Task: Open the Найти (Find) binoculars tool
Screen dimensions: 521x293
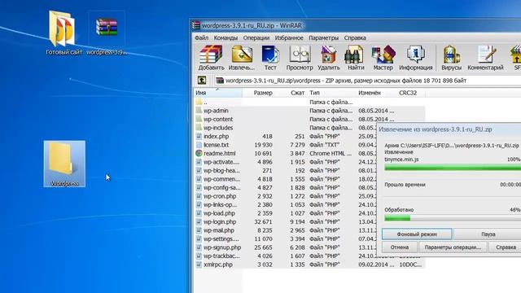Action: pos(356,58)
